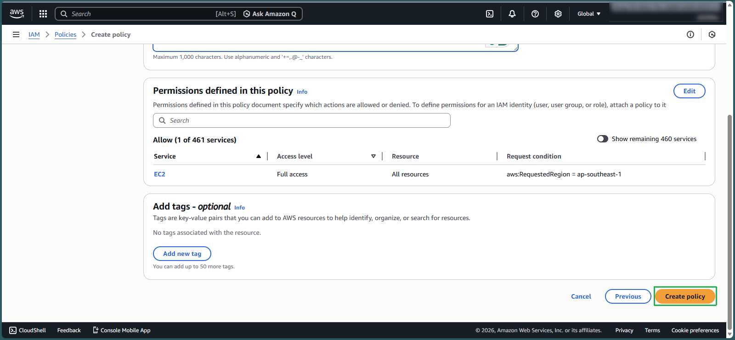Sort by Service column ascending arrow

[x=259, y=156]
